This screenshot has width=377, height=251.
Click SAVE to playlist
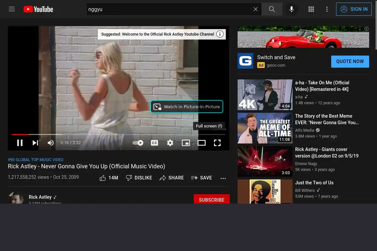pos(201,178)
